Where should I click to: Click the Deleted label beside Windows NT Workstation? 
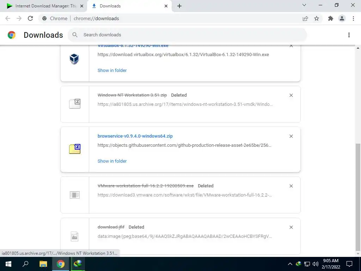(x=179, y=95)
